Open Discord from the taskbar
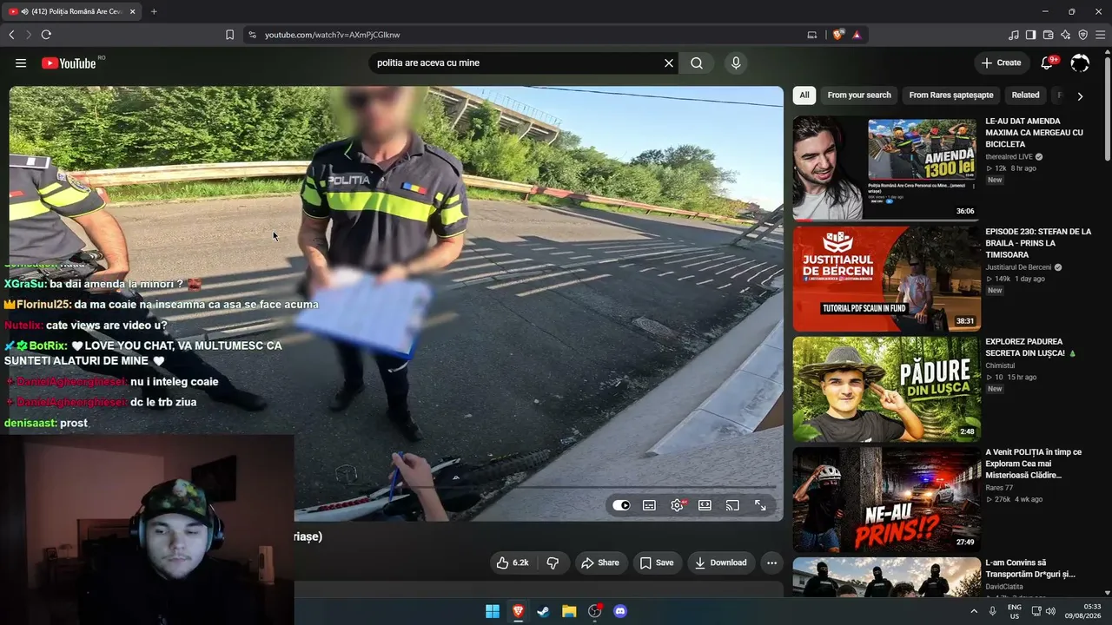The image size is (1112, 625). (620, 611)
